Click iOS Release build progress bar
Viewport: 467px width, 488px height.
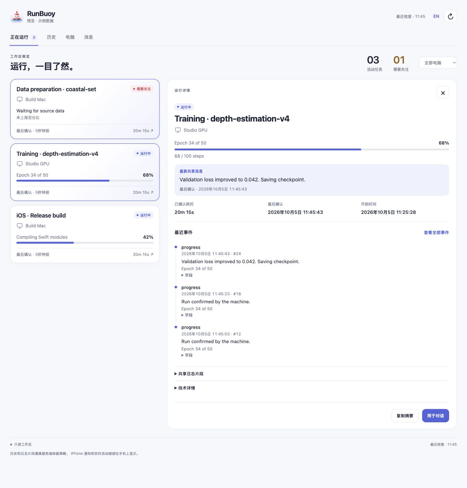(x=85, y=243)
